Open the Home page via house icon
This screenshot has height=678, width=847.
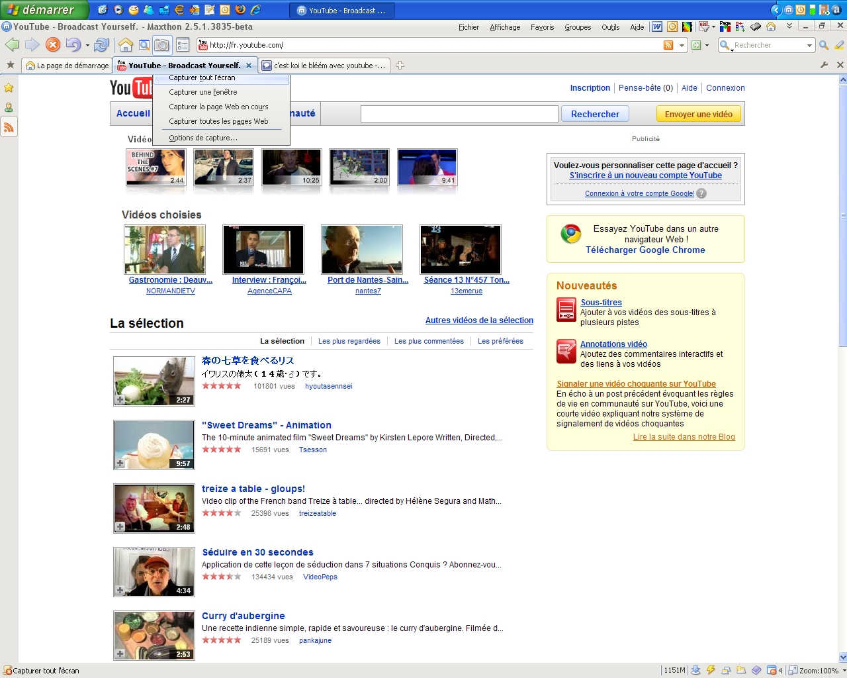pyautogui.click(x=126, y=45)
